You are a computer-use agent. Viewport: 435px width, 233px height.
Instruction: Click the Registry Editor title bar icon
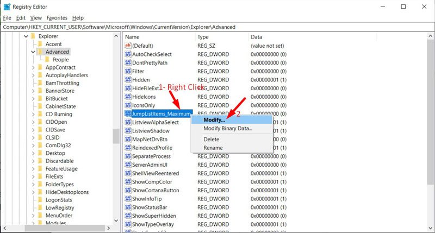(7, 7)
